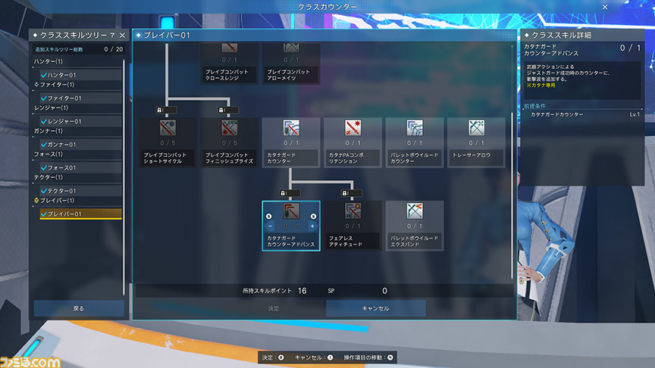
Task: Click the ※カタナ専用 note text
Action: pyautogui.click(x=541, y=85)
